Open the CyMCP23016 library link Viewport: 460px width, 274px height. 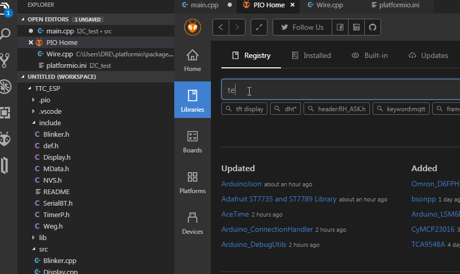(x=433, y=229)
